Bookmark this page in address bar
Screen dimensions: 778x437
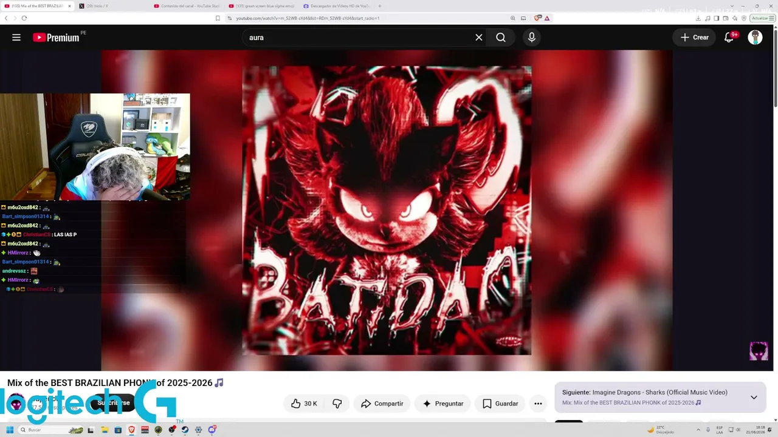(218, 18)
